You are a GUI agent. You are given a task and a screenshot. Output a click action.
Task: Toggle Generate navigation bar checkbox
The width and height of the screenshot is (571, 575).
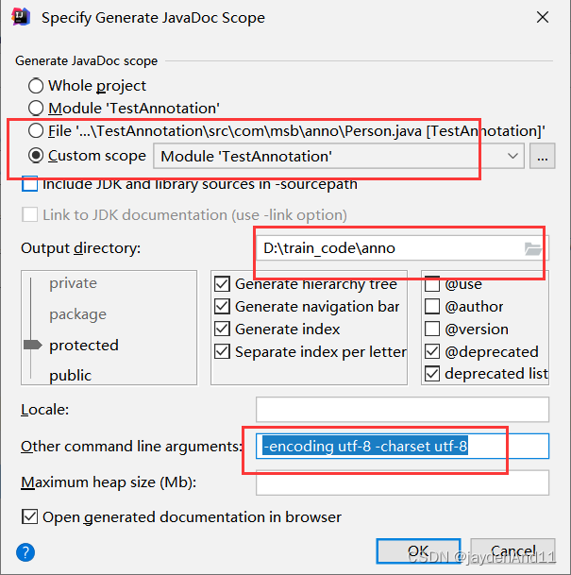(222, 307)
